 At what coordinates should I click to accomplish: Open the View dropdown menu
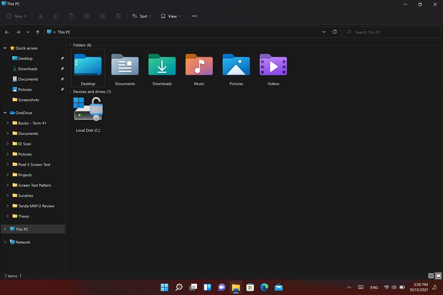click(x=171, y=16)
